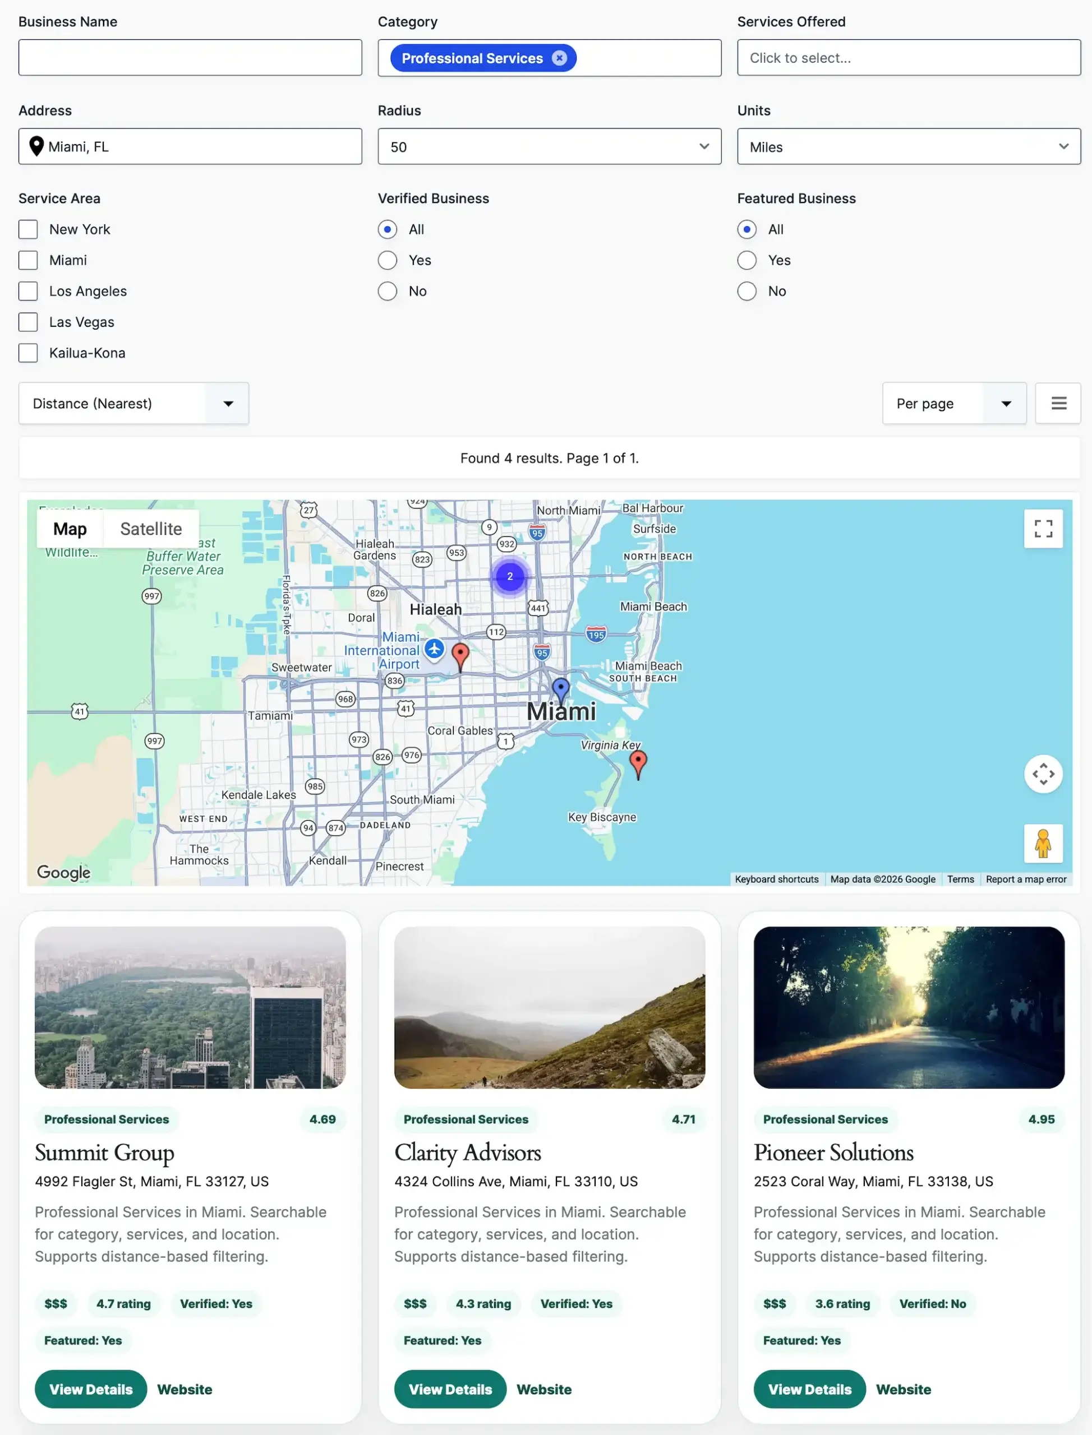Click the Found 4 results status text
The width and height of the screenshot is (1092, 1435).
[549, 458]
